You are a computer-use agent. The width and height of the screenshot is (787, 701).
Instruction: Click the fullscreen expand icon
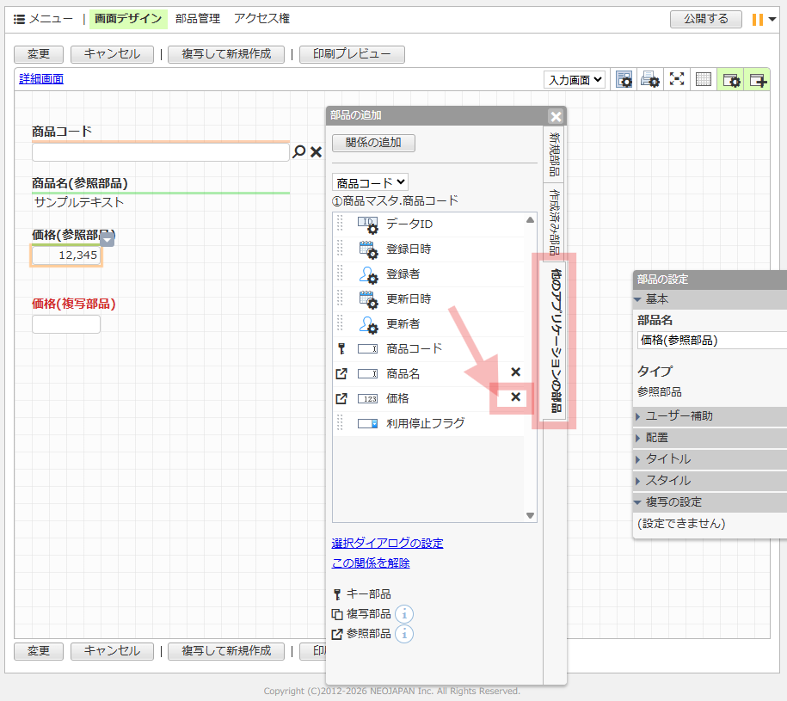[677, 79]
